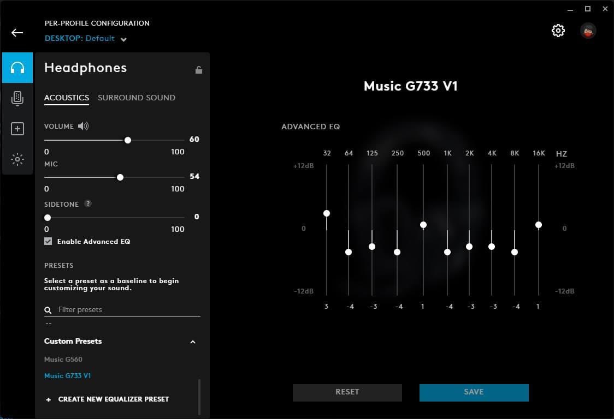Open the Lighting settings panel

(x=17, y=159)
